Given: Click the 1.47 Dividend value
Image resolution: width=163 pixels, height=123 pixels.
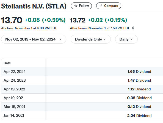Looking at the screenshot, I should (139, 81).
